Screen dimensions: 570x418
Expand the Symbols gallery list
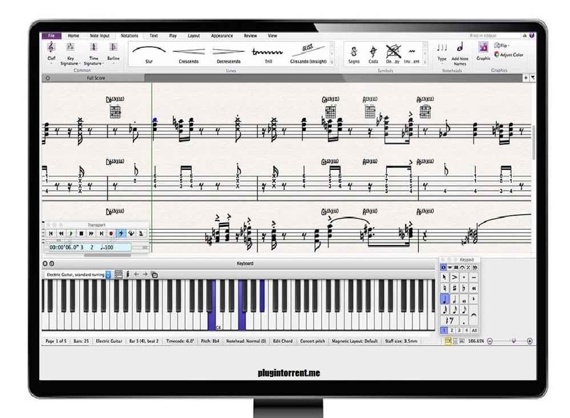425,62
